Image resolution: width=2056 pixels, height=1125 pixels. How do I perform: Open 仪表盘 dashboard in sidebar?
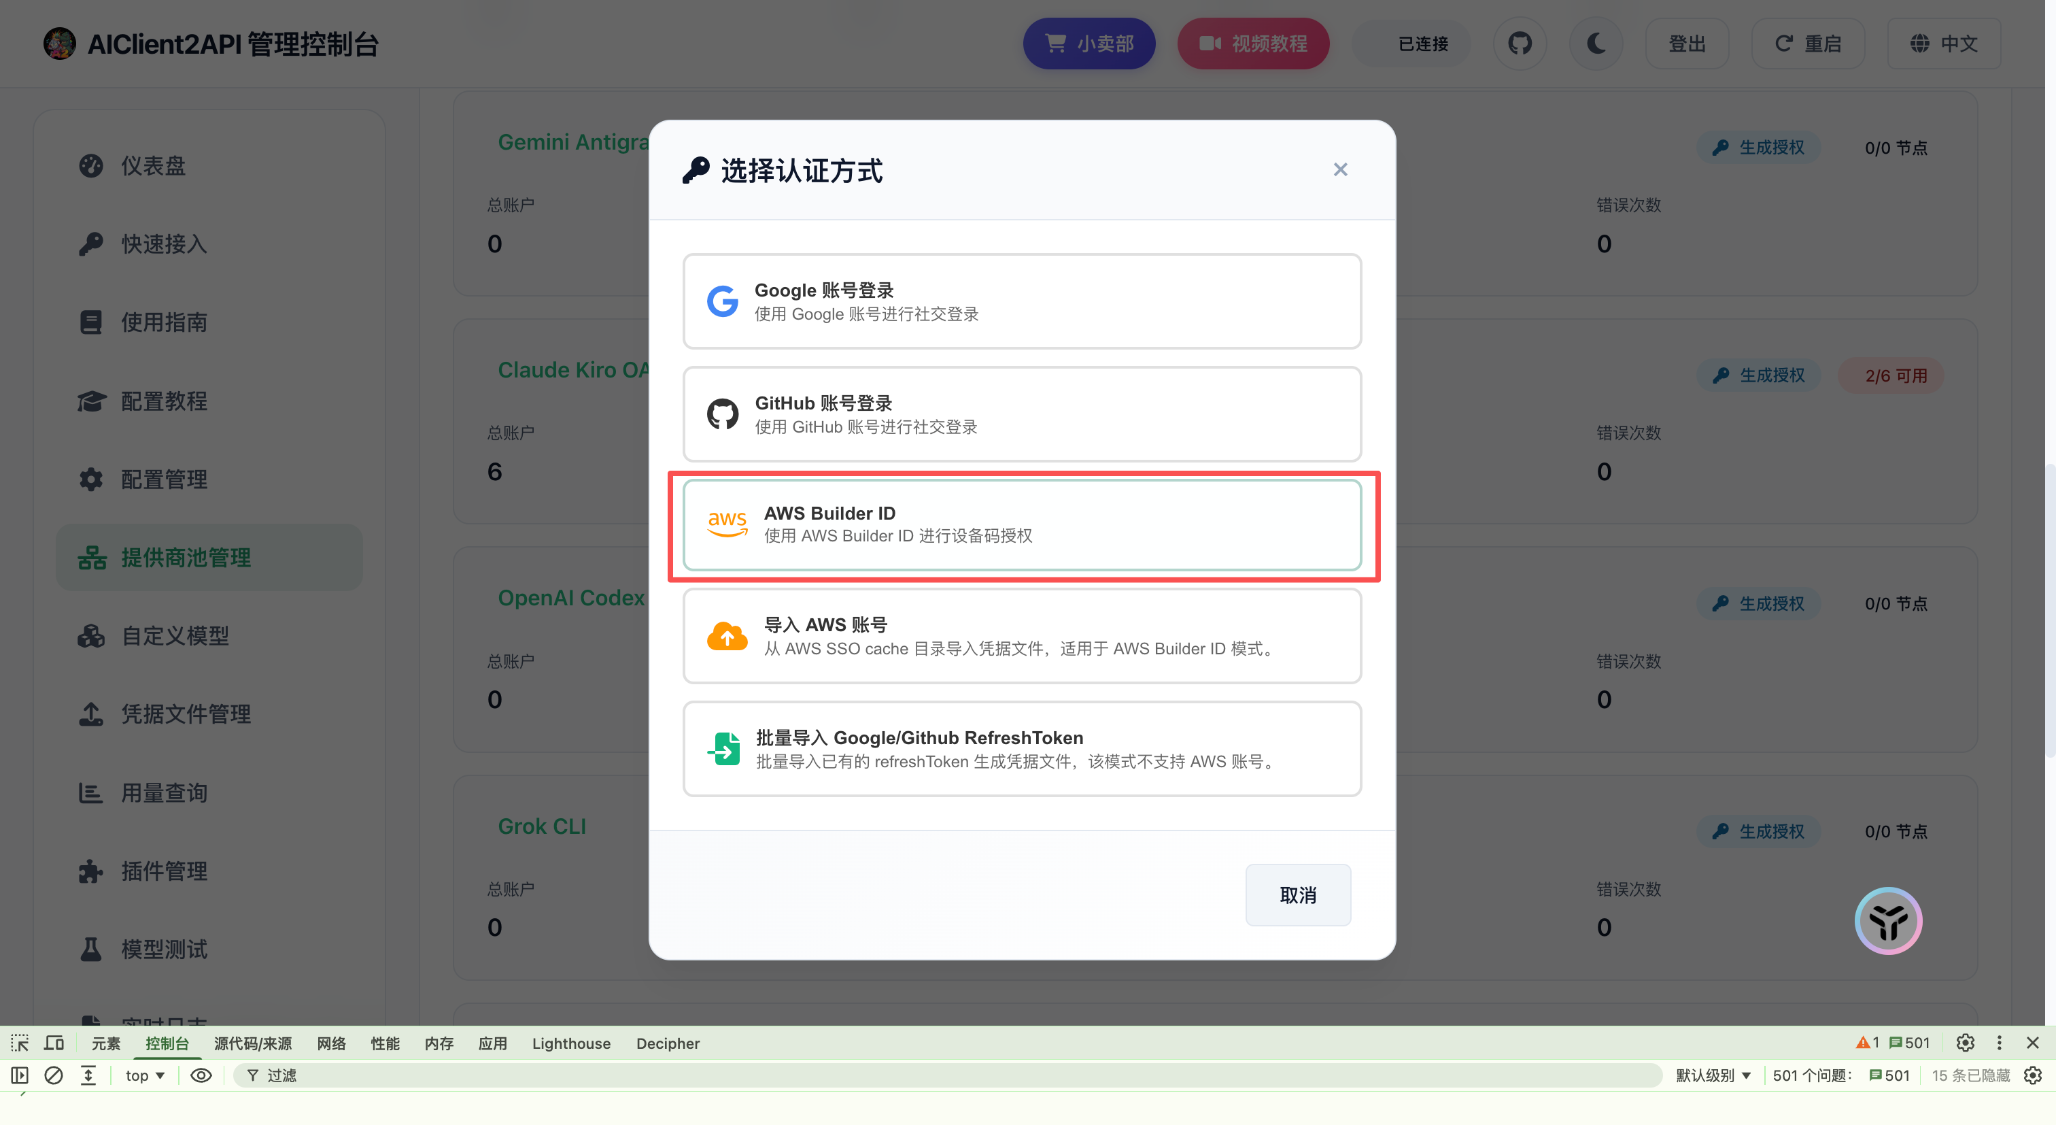209,165
